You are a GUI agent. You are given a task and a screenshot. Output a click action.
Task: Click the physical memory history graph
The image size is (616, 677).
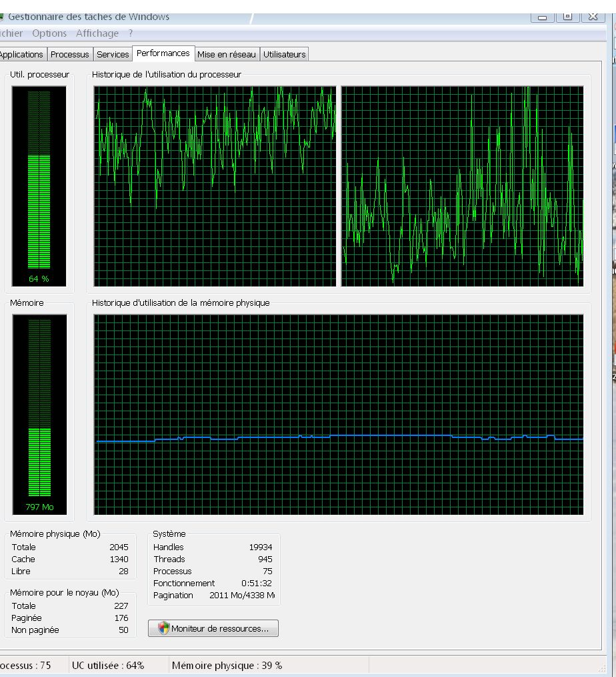pos(339,415)
